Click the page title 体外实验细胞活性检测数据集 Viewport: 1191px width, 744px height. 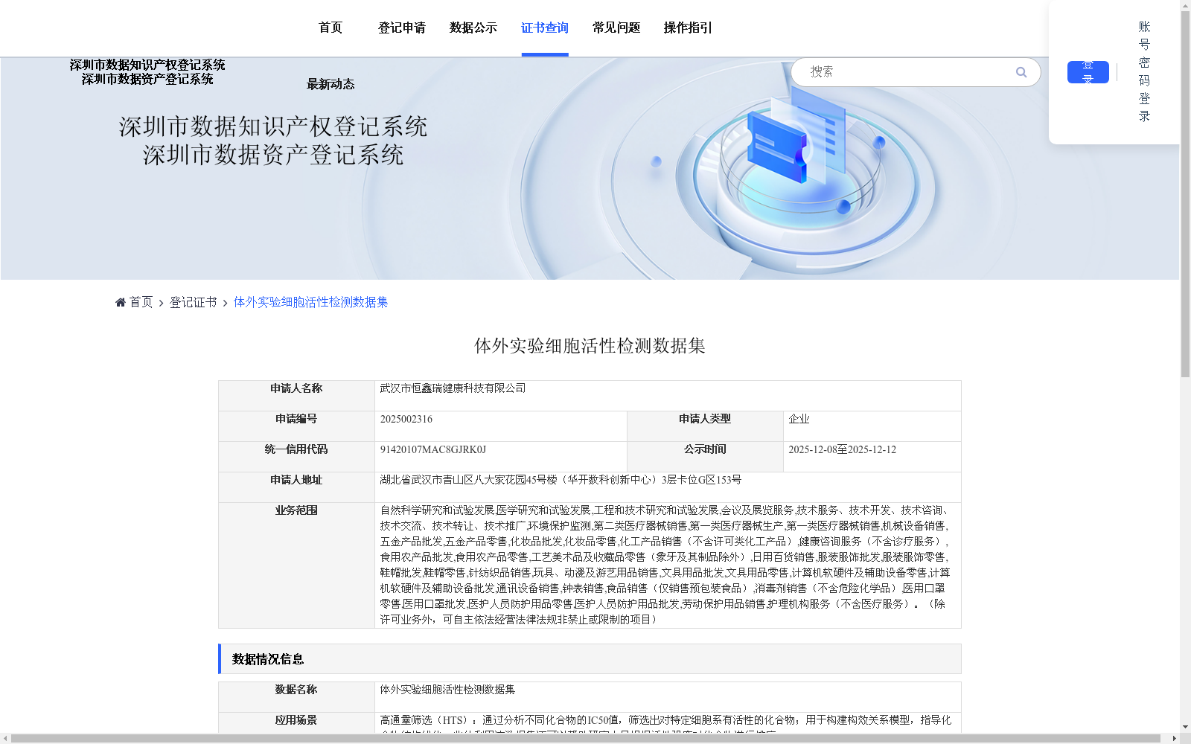[x=590, y=345]
